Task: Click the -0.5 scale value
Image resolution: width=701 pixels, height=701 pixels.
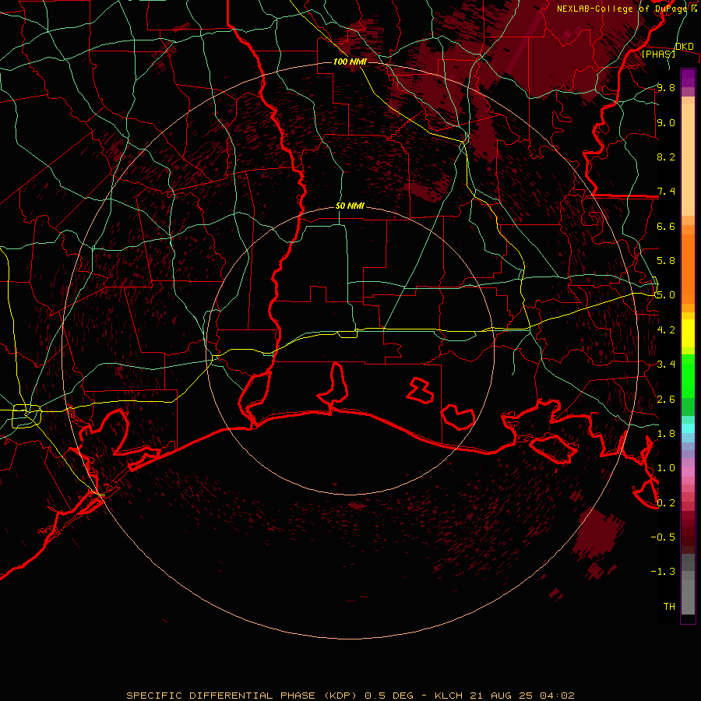Action: [x=663, y=537]
